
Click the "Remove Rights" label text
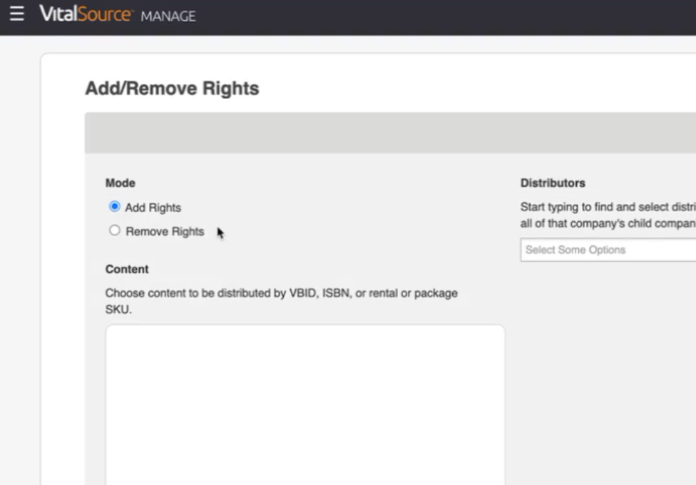point(165,231)
